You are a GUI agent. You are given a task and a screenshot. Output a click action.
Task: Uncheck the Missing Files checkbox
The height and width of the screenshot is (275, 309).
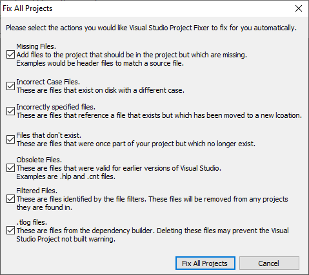(10, 55)
